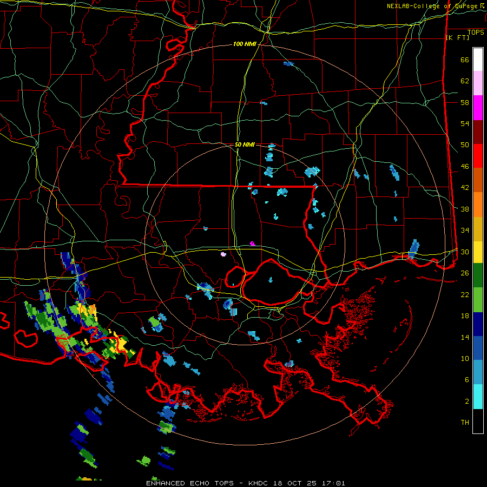Viewport: 487px width, 487px height.
Task: Select the '62' legend value
Action: [465, 81]
